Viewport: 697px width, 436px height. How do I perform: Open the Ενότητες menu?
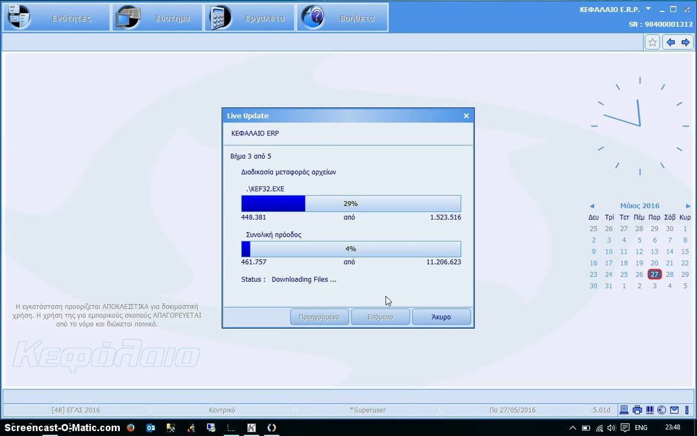click(56, 18)
